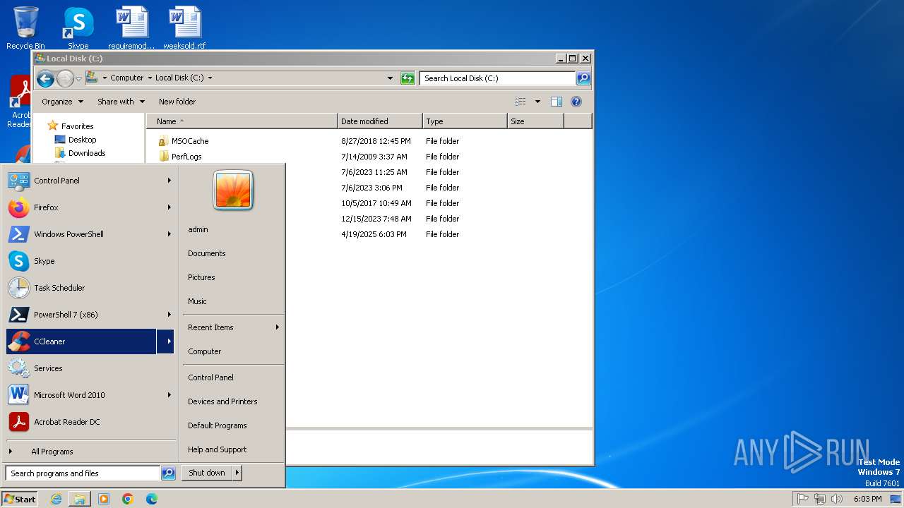Screen dimensions: 904x508
Task: Open Task Scheduler from Start menu
Action: coord(90,288)
